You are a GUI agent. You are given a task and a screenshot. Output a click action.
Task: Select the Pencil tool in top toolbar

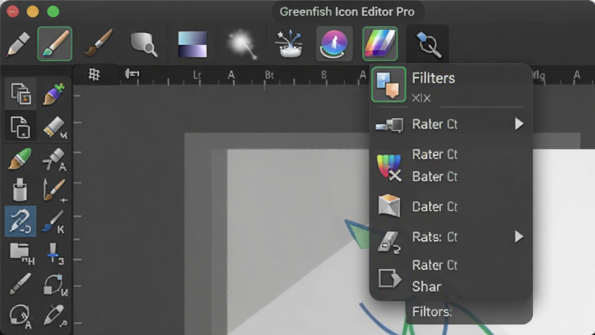pos(17,44)
